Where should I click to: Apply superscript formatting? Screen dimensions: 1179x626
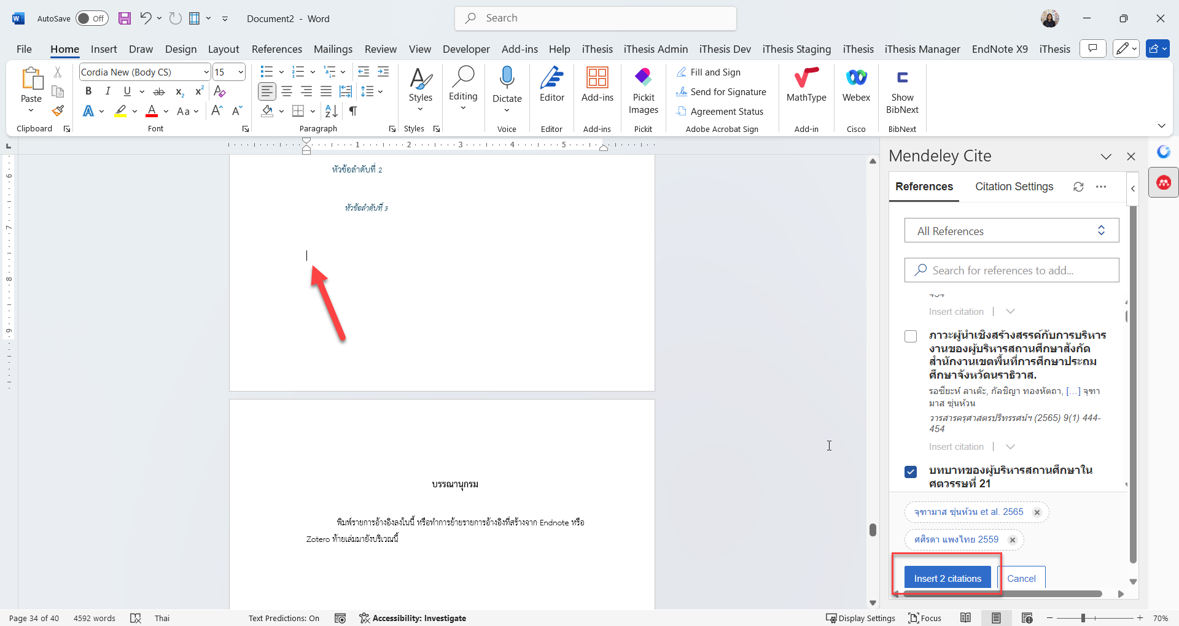199,91
